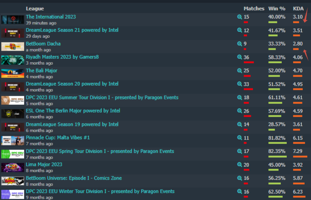Viewport: 311px width, 200px height.
Task: Click the Riyadh Masters 2023 league thumbnail
Action: click(x=13, y=60)
